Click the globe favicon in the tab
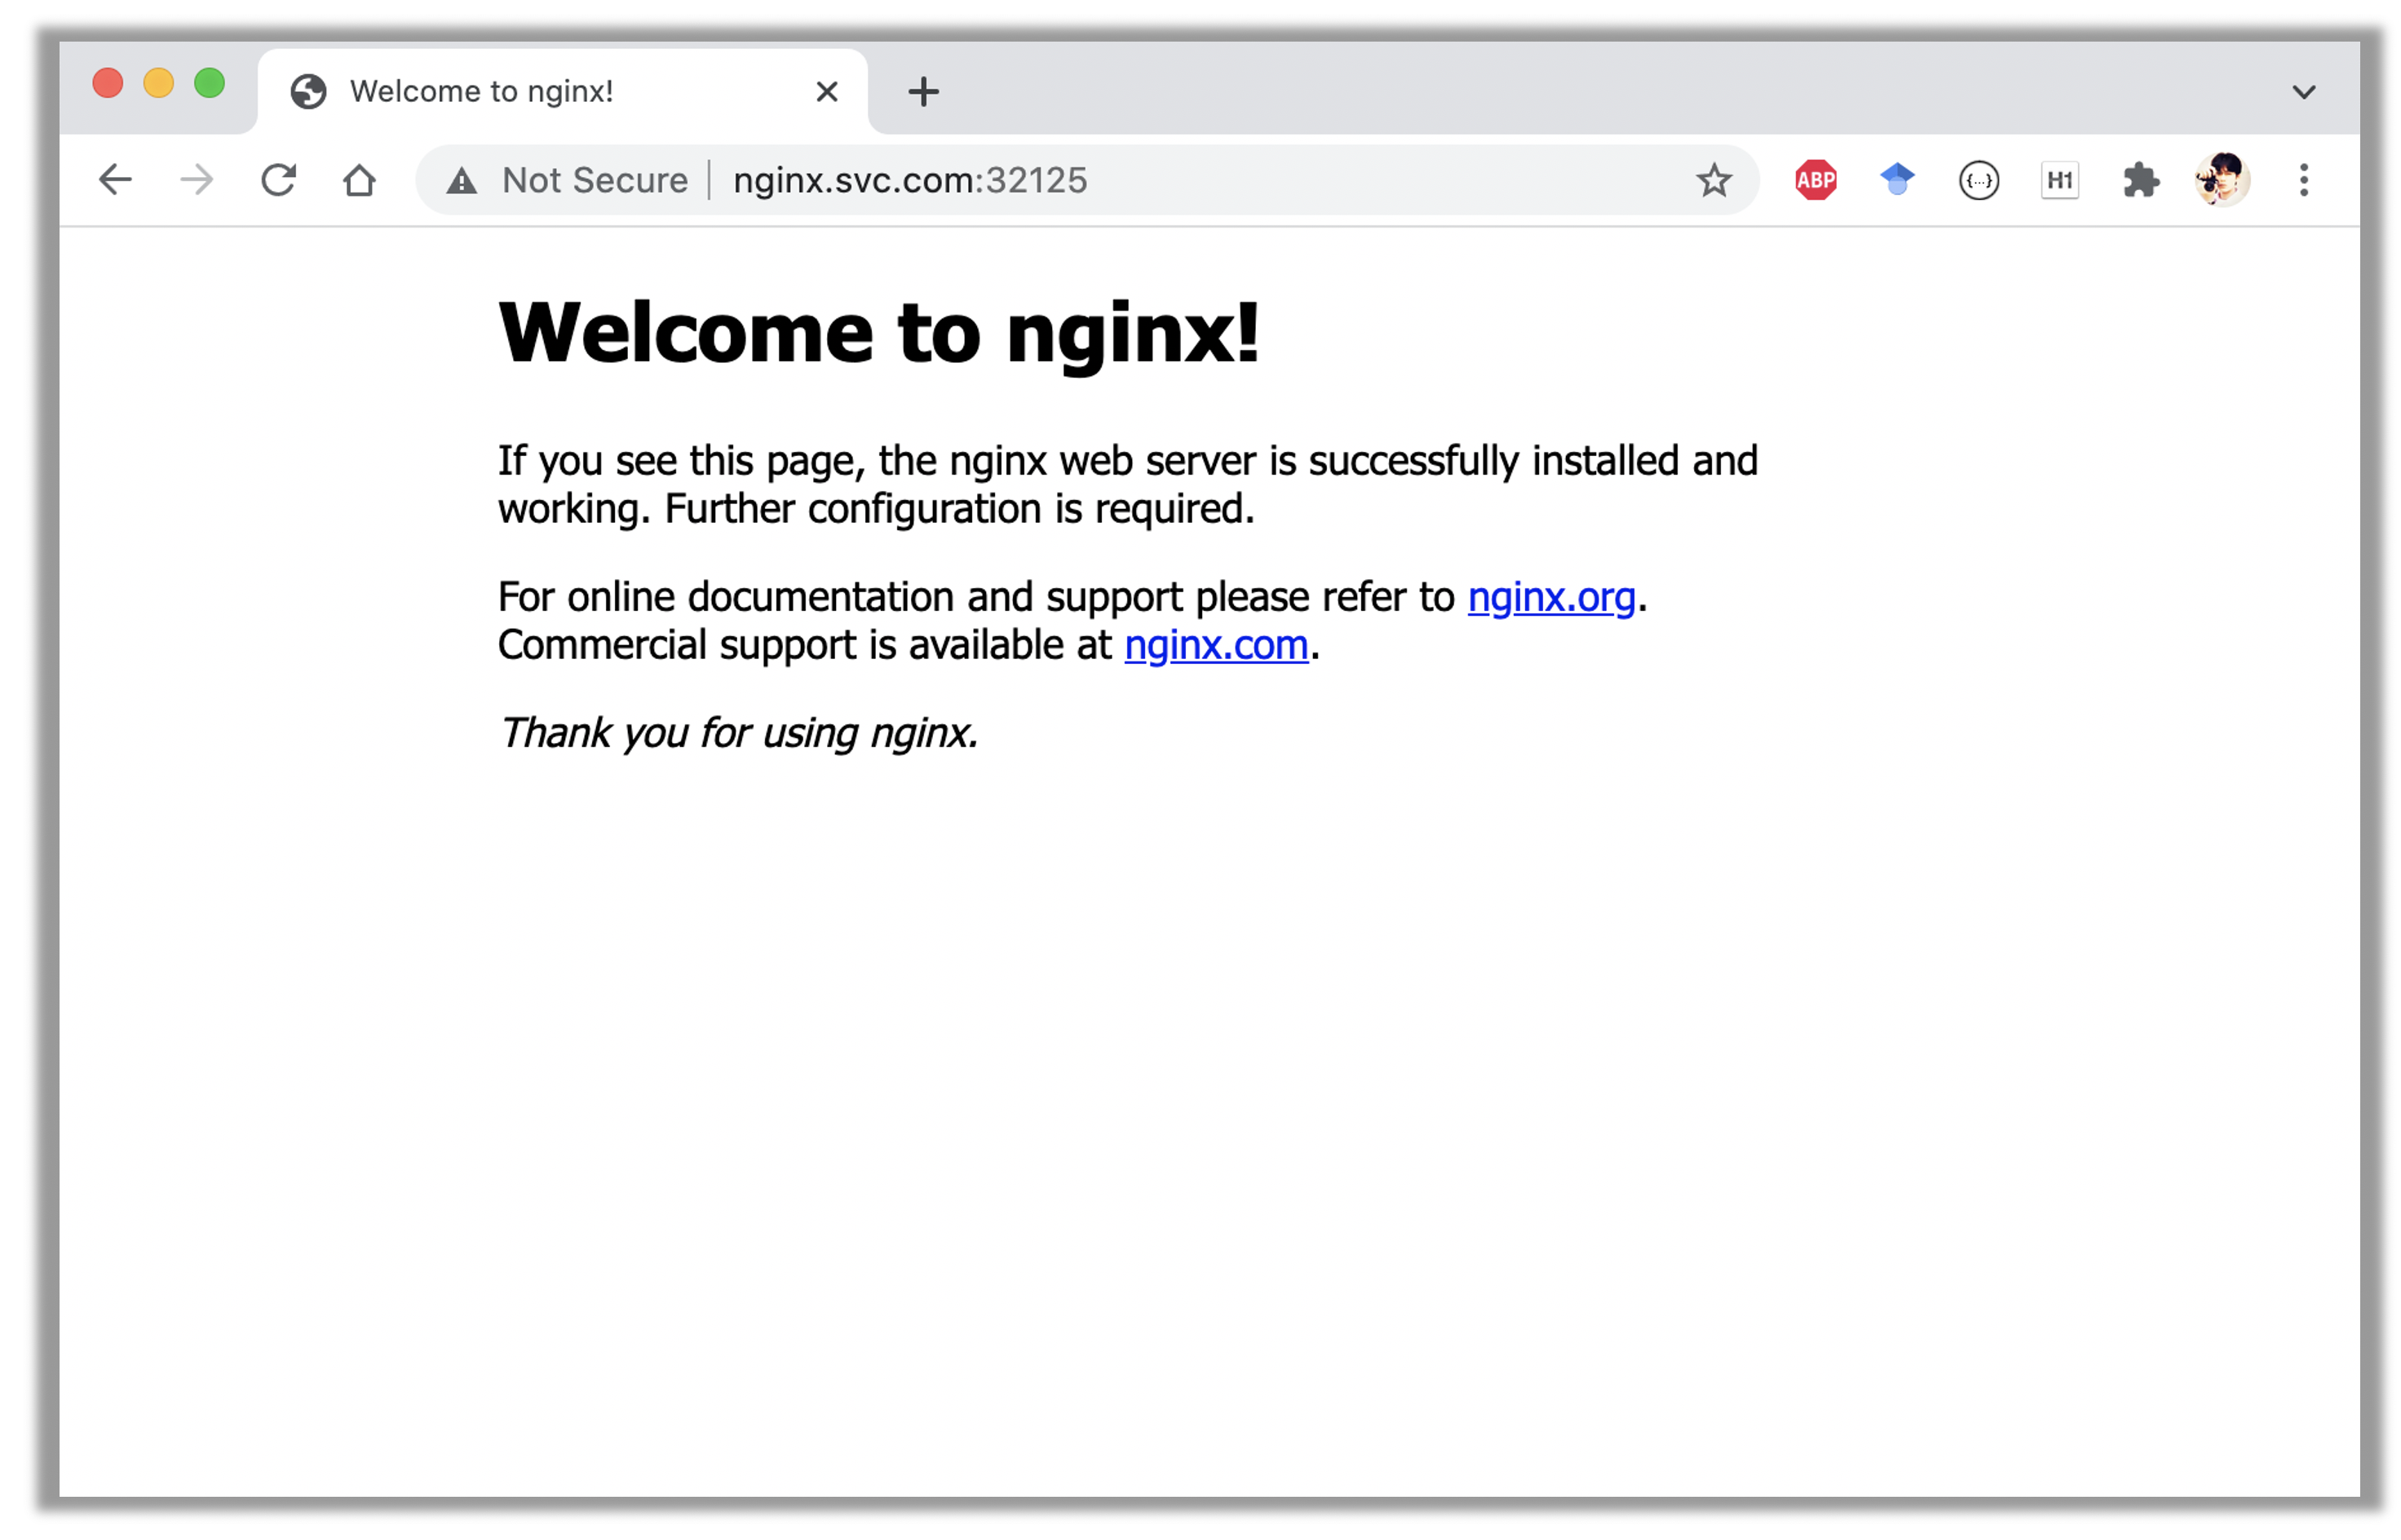 coord(309,91)
